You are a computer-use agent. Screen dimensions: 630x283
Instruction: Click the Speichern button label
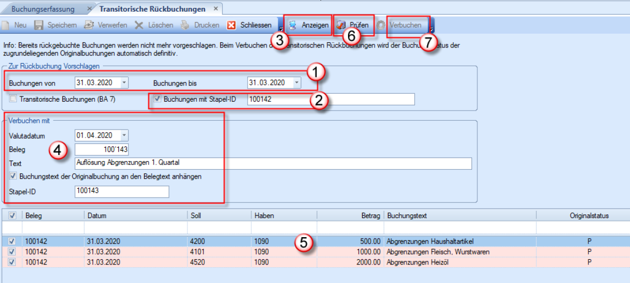click(x=62, y=25)
